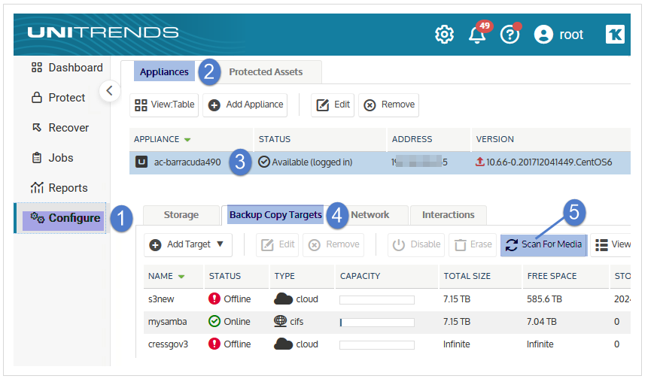Click the appliance U icon for ac-barracuda490
This screenshot has height=388, width=657.
click(141, 162)
